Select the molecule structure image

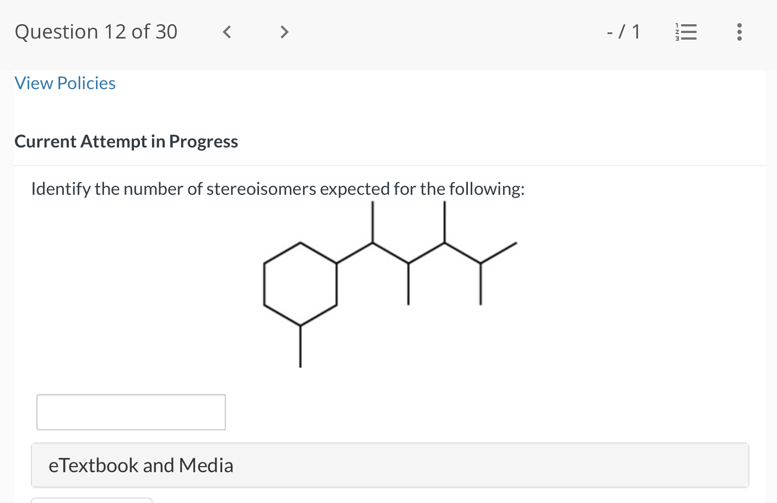click(x=390, y=284)
